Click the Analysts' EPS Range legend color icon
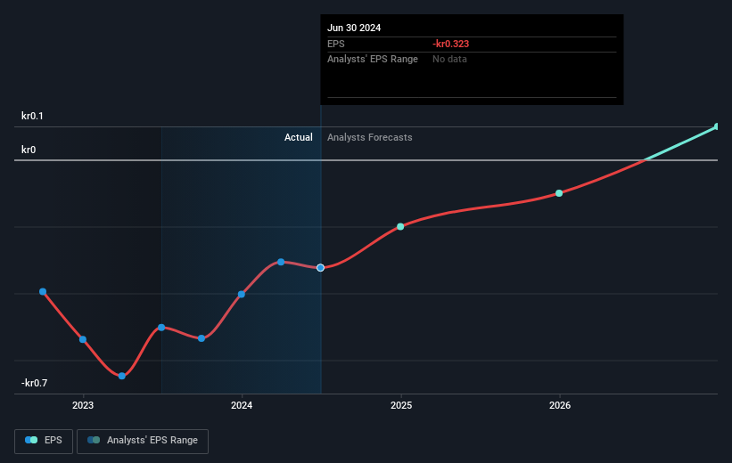Viewport: 732px width, 463px height. point(94,440)
